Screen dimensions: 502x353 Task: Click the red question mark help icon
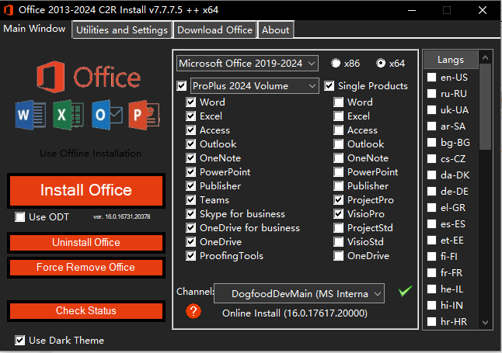coord(193,311)
